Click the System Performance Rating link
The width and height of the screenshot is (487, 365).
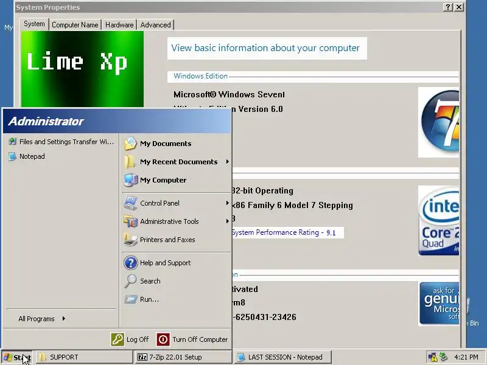coord(284,233)
